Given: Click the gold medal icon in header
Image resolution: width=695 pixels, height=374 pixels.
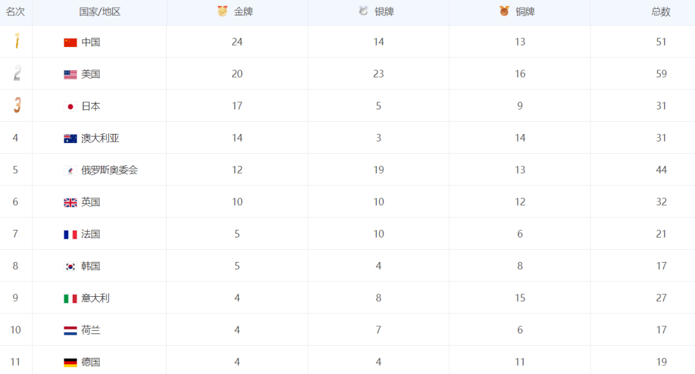Looking at the screenshot, I should [223, 11].
